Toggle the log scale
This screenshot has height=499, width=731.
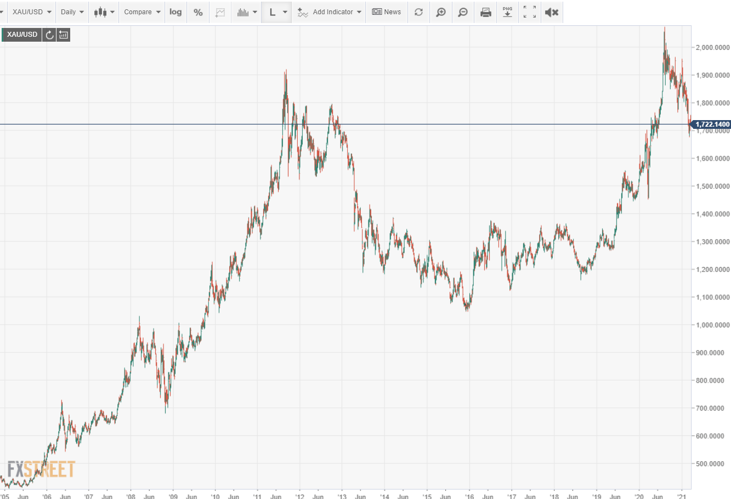175,12
